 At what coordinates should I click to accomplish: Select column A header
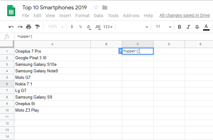point(52,44)
